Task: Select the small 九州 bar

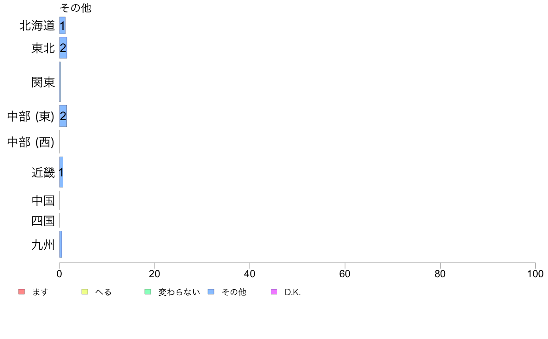Action: (60, 245)
